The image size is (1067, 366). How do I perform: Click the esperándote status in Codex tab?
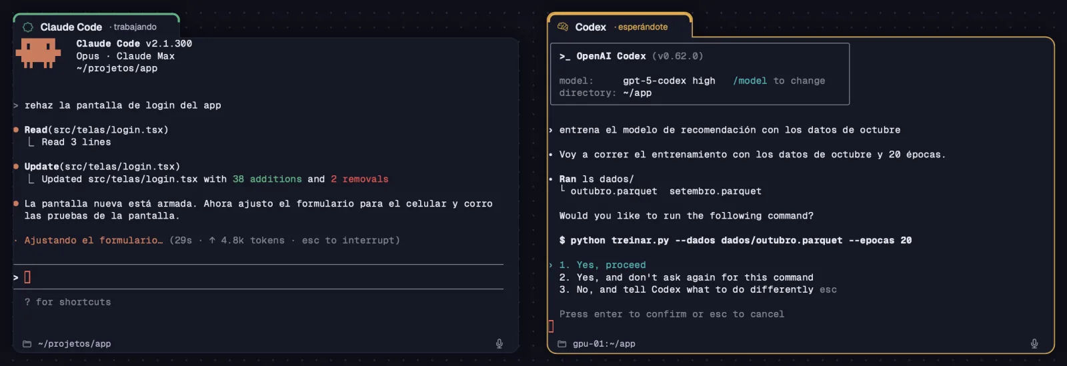pos(642,27)
